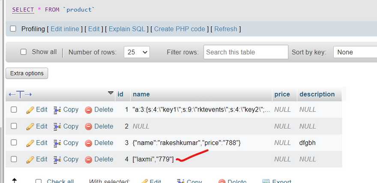Viewport: 377px width, 183px height.
Task: Sort by the price column header
Action: (282, 94)
